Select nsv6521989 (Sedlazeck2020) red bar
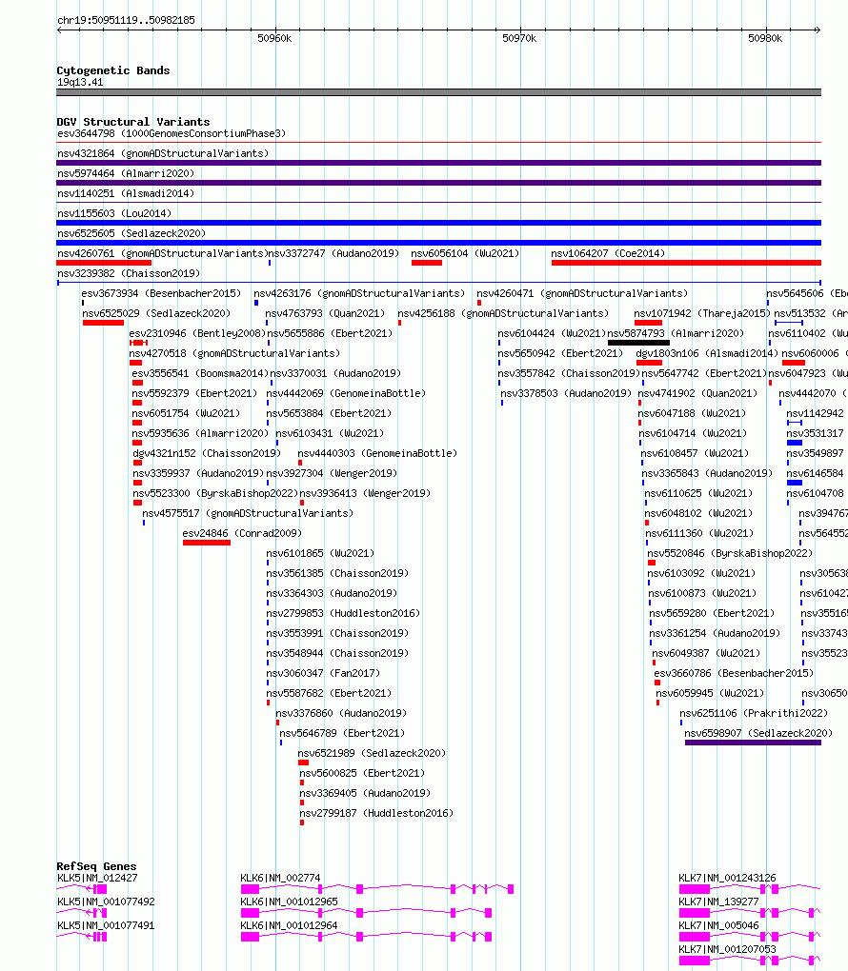The image size is (848, 971). [x=303, y=763]
